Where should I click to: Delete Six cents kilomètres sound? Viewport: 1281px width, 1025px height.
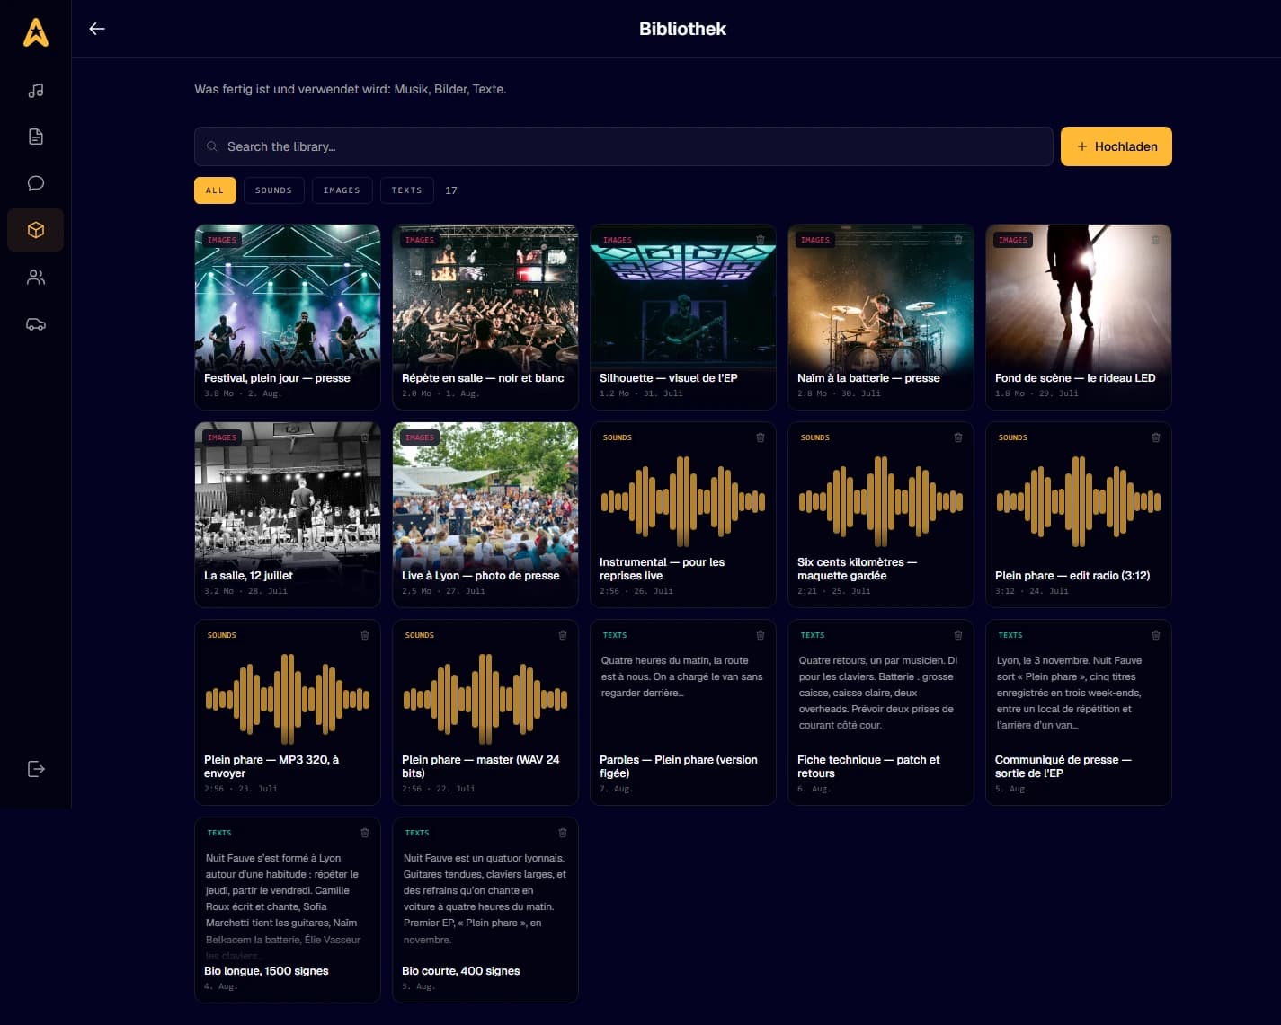click(958, 437)
